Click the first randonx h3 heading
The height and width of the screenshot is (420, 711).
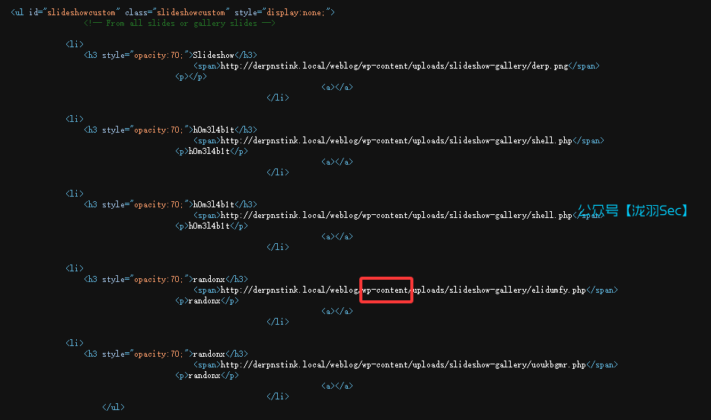tap(211, 280)
